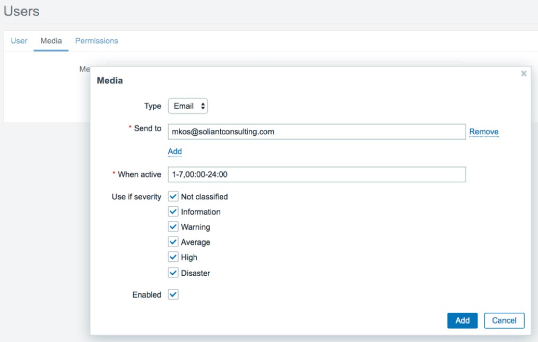Click the When active time period field
538x342 pixels.
(x=317, y=174)
